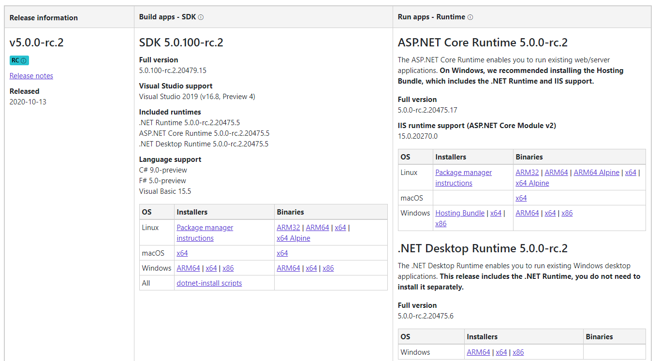Click .NET Runtime 5.0.0-rc.2.20475.5 included runtime
The height and width of the screenshot is (361, 661).
190,122
